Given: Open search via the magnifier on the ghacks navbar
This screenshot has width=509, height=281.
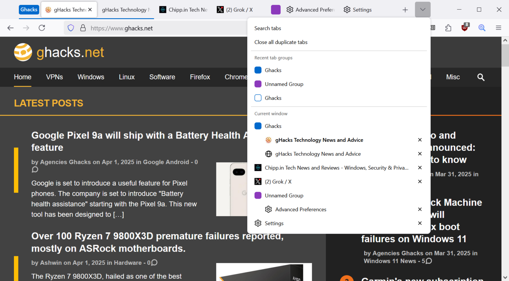Looking at the screenshot, I should coord(481,77).
